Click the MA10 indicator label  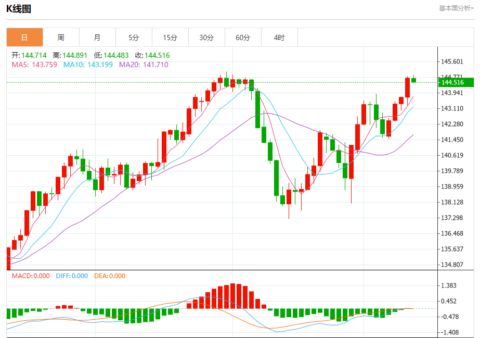88,65
